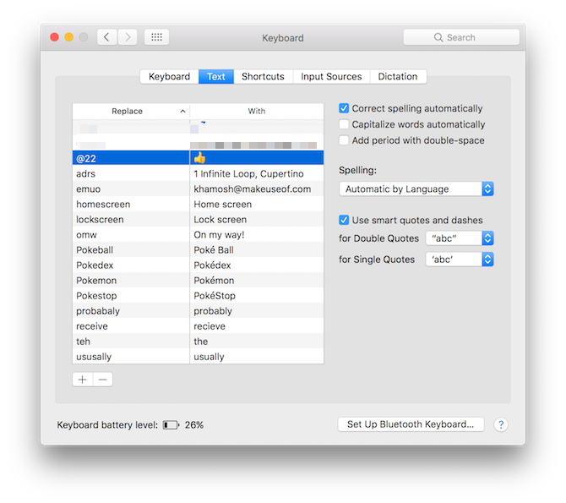Click the magnifier icon in Search field
Screen dimensions: 566x503
click(x=438, y=37)
